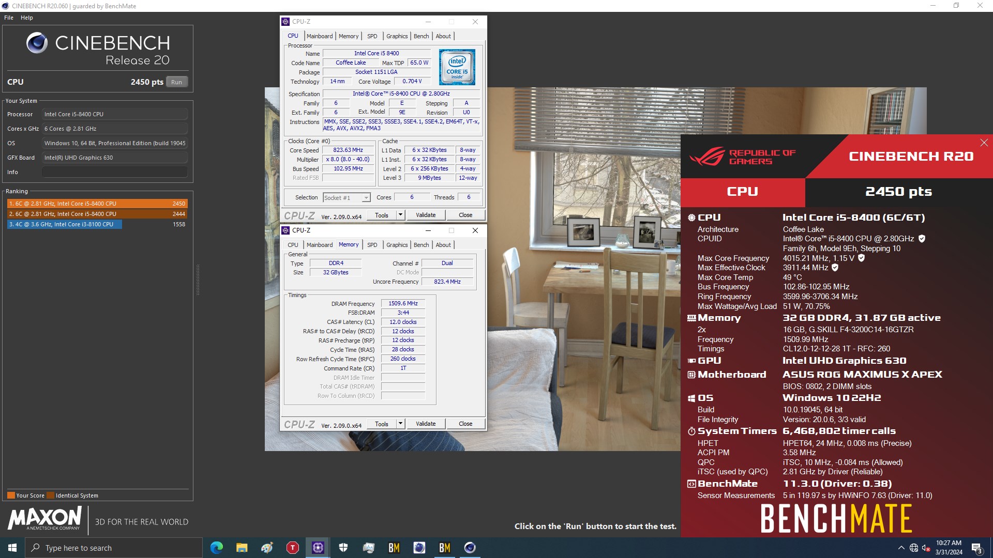Open File Explorer from taskbar
Viewport: 993px width, 558px height.
click(x=242, y=548)
